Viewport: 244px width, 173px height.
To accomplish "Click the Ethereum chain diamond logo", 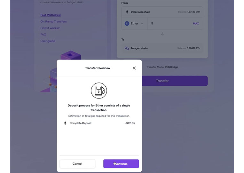I will [127, 12].
